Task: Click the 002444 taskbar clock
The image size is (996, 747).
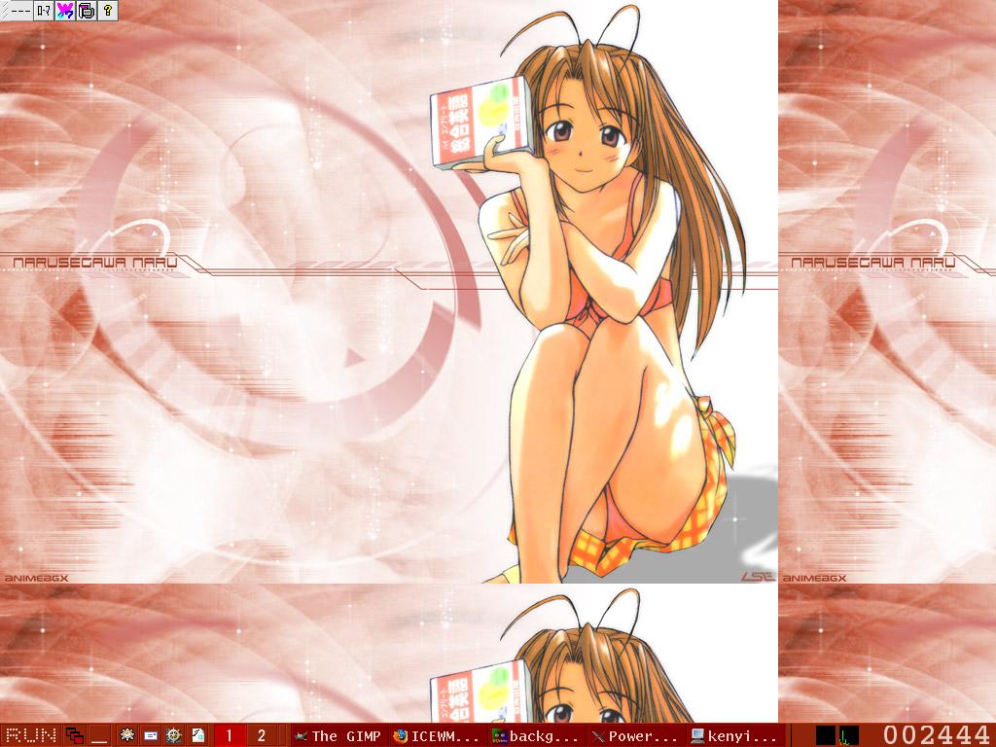Action: coord(936,735)
